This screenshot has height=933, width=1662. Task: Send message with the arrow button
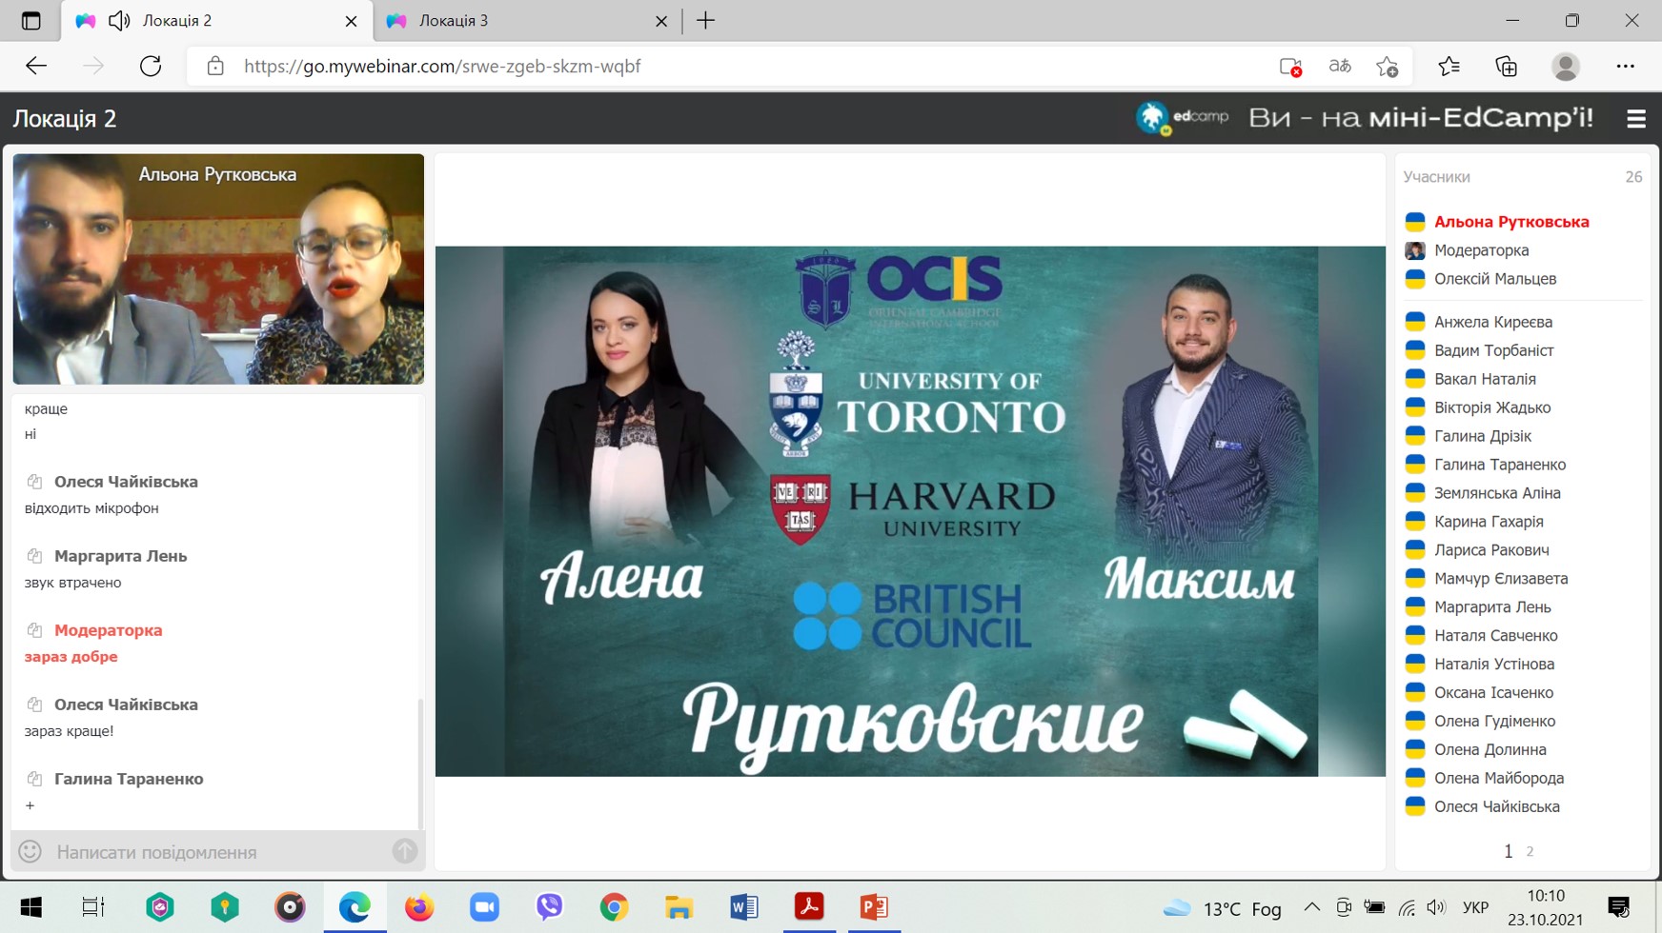coord(405,851)
